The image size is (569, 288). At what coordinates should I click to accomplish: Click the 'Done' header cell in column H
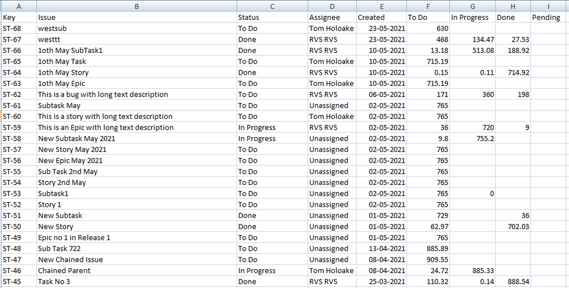pyautogui.click(x=513, y=18)
